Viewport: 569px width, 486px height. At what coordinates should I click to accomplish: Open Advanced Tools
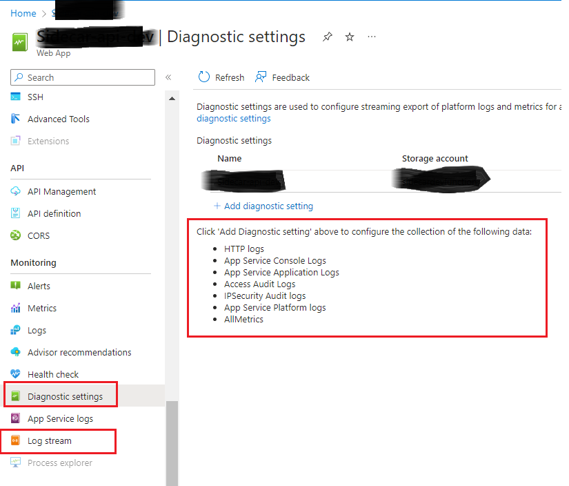point(59,119)
